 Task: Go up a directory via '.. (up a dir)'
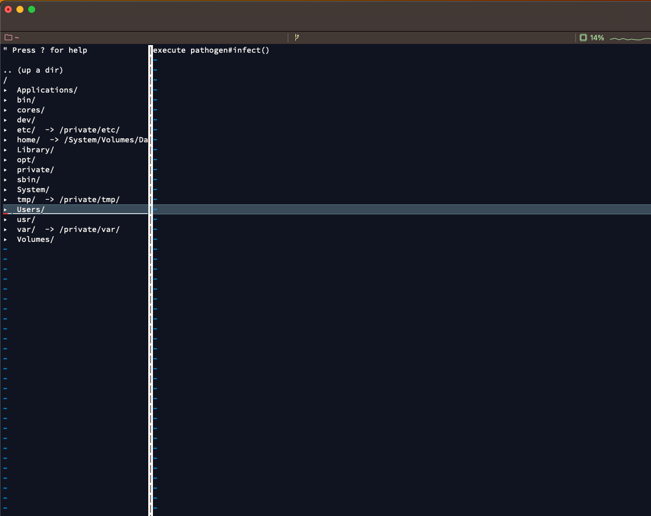point(33,70)
